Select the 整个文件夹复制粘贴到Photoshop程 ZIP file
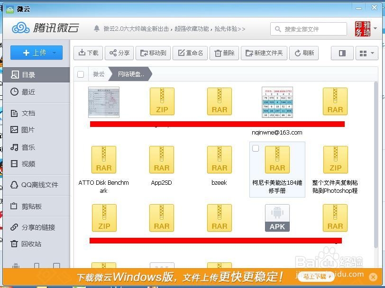Screen dimensions: 385x288 click(335, 160)
